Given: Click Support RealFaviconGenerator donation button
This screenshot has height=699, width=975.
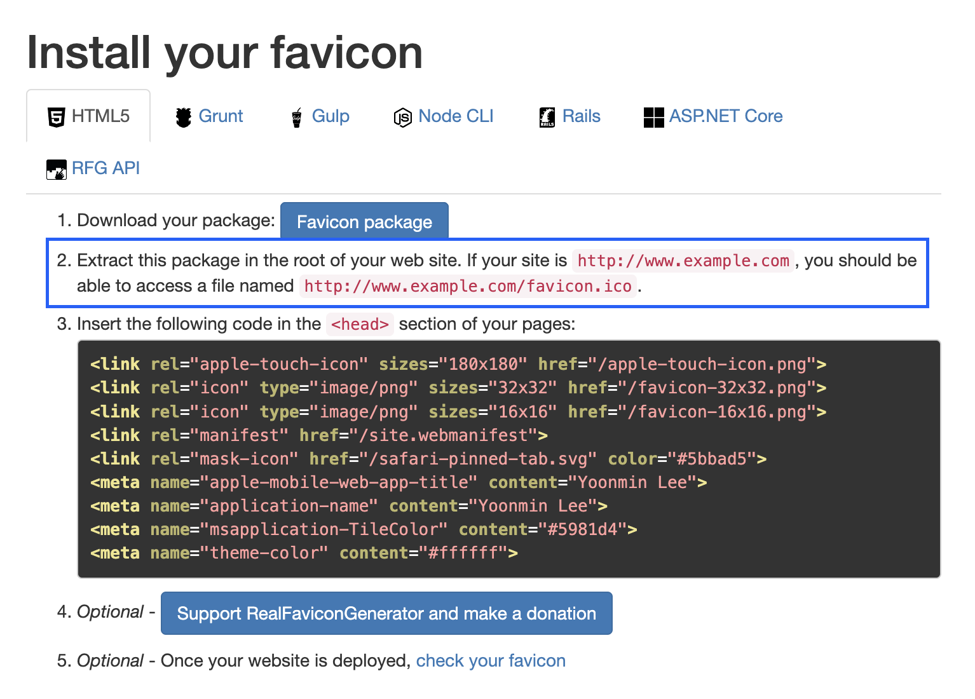Looking at the screenshot, I should pos(386,613).
